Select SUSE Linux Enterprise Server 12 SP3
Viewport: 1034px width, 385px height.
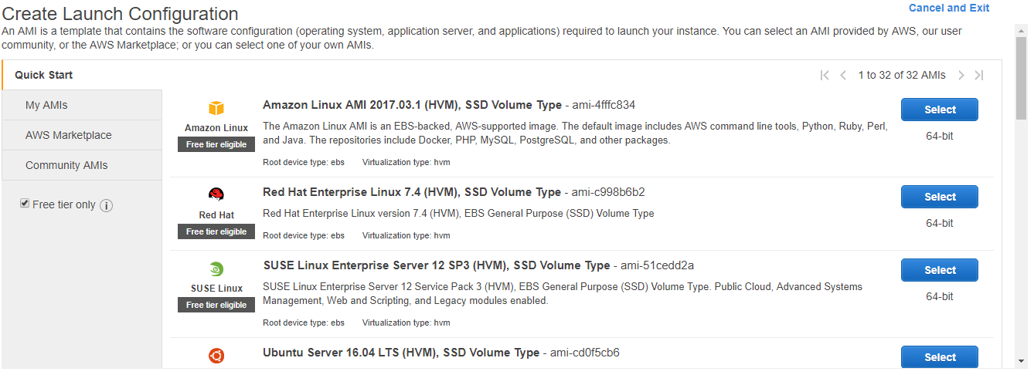(x=940, y=270)
